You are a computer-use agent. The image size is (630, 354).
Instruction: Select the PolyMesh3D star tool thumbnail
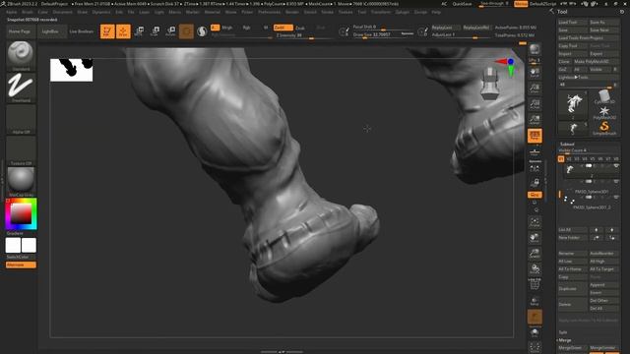[604, 113]
